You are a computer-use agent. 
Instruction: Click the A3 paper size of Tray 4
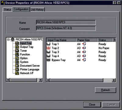[x=79, y=56]
